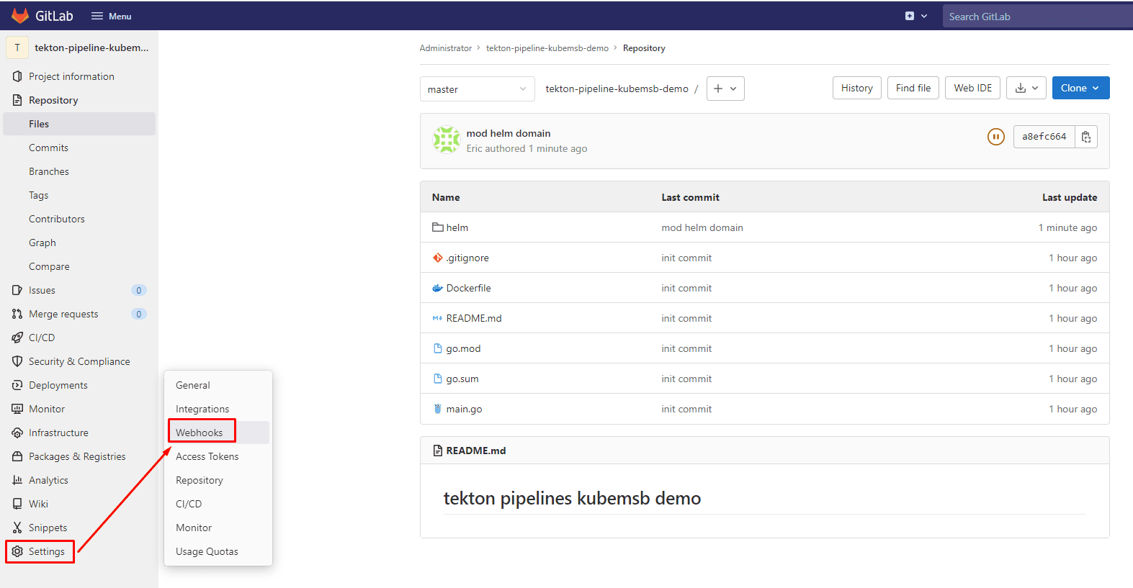Screen dimensions: 1133x588
Task: Select General in the Settings flyout
Action: [193, 385]
